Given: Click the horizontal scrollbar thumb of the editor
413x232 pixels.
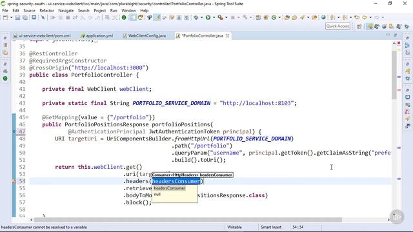Looking at the screenshot, I should click(188, 220).
